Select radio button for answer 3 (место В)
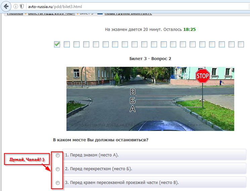This screenshot has width=250, height=191. click(58, 183)
